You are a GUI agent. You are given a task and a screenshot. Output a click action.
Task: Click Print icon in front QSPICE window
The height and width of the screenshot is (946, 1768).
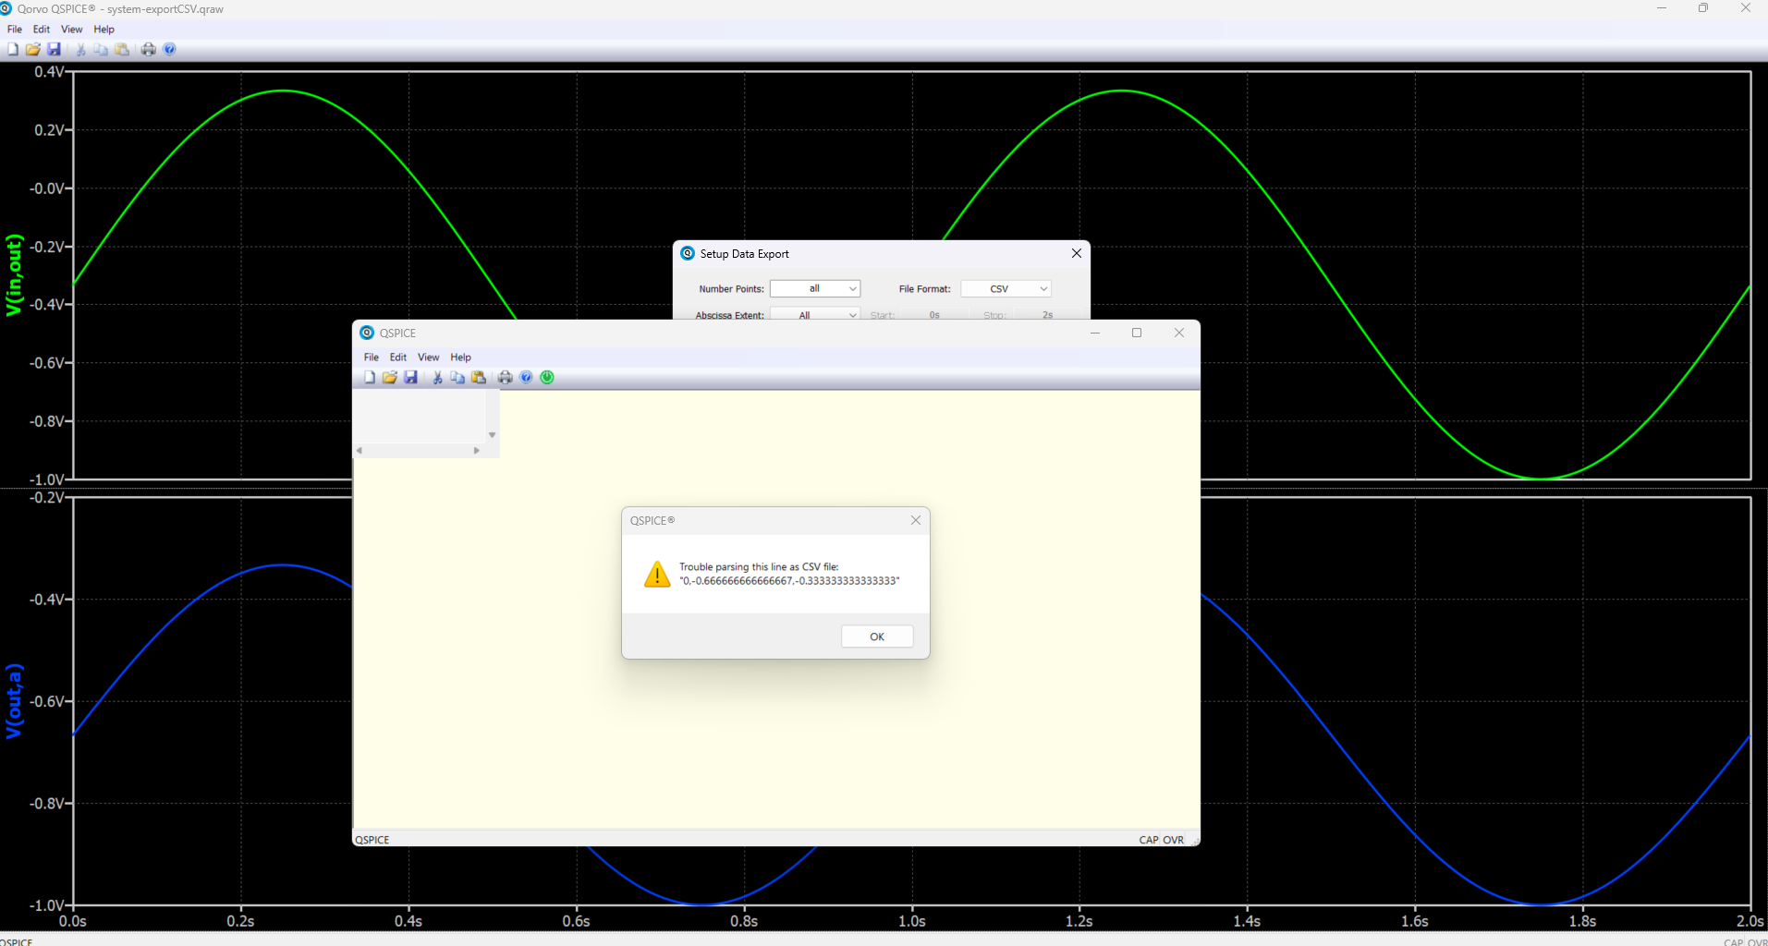point(506,377)
